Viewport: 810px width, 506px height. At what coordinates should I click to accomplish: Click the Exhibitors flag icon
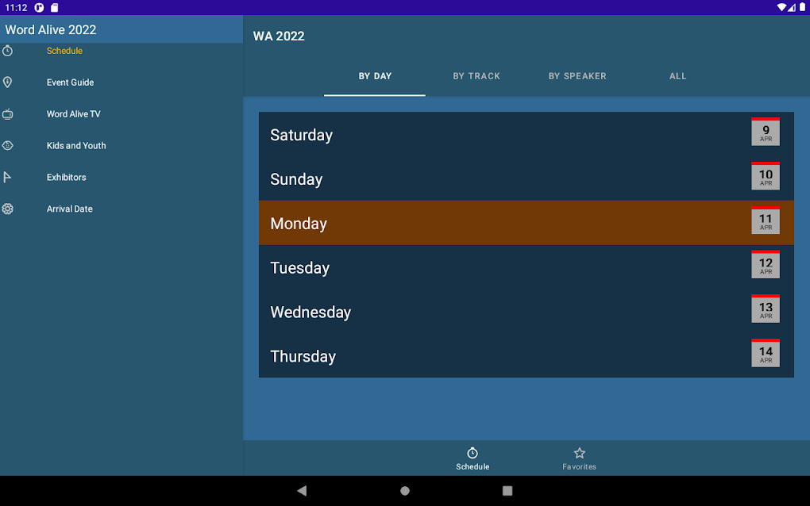tap(8, 178)
